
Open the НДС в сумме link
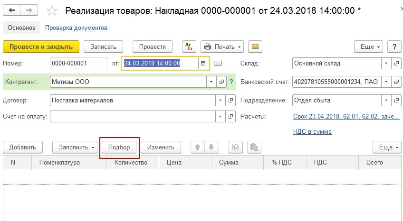tap(312, 131)
